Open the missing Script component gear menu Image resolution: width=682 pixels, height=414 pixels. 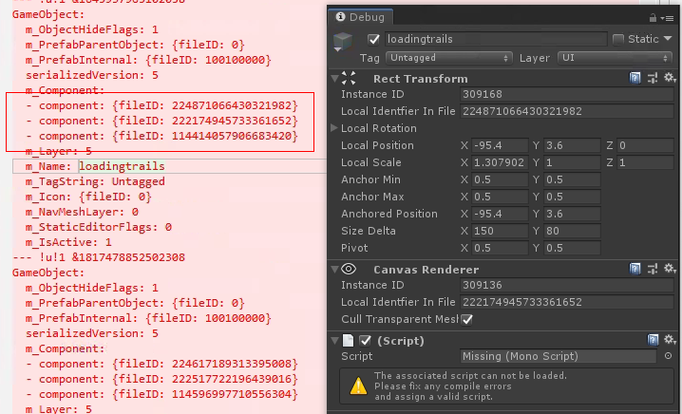pyautogui.click(x=669, y=340)
